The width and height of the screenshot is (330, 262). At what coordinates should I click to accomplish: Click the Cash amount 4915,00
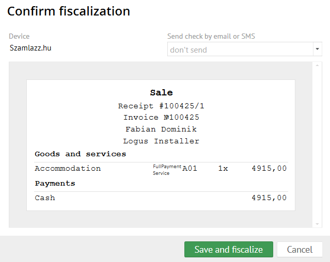pos(269,198)
